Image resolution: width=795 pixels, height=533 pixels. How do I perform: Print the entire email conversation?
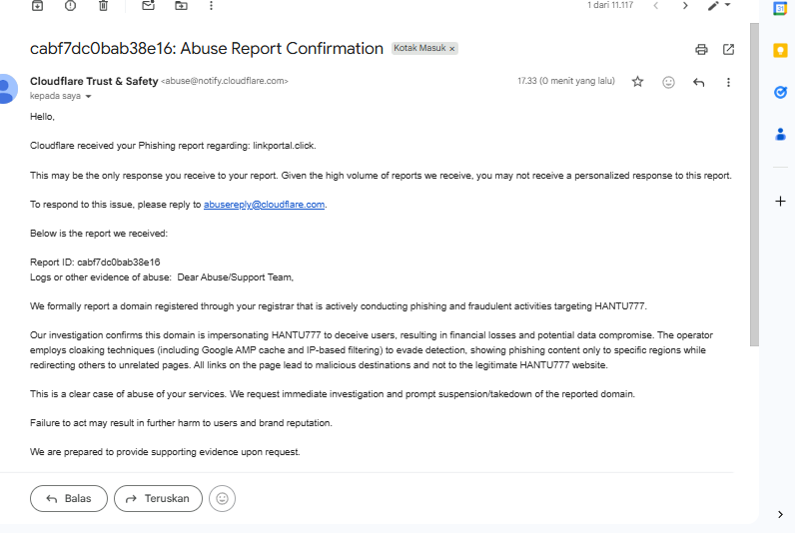(701, 49)
